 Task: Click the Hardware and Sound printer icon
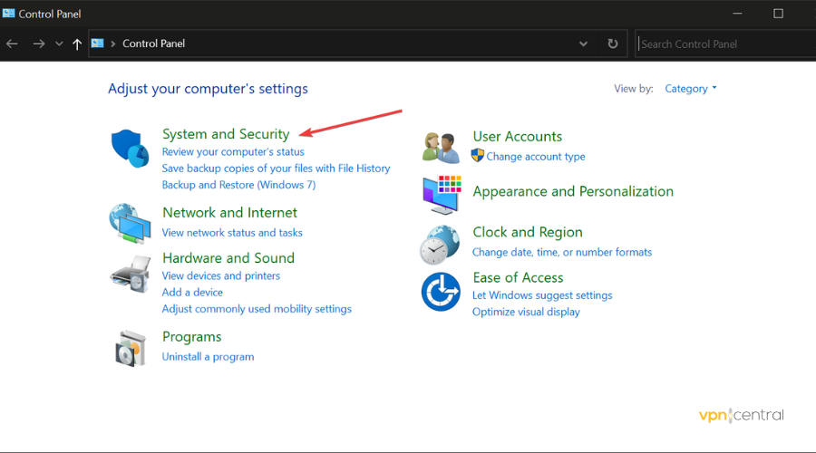point(130,271)
